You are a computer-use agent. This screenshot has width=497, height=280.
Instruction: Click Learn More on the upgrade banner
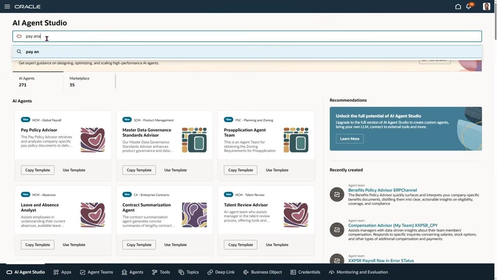click(x=350, y=139)
